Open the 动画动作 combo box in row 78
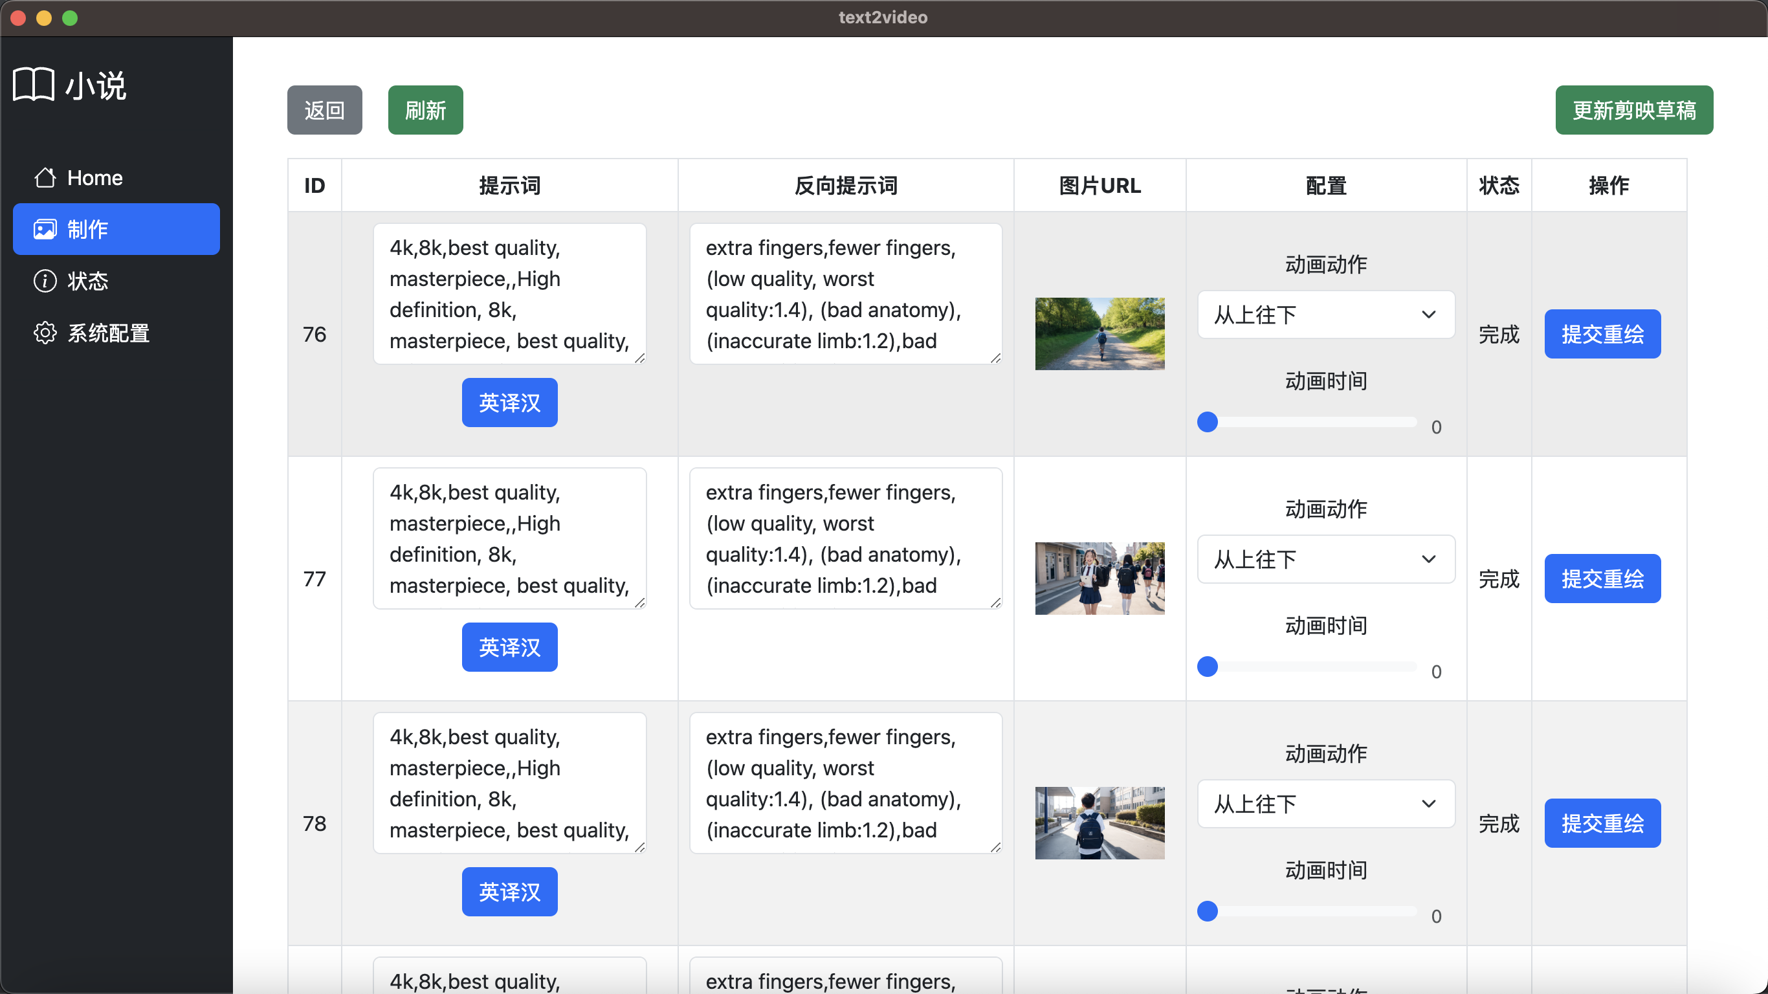 pos(1325,804)
